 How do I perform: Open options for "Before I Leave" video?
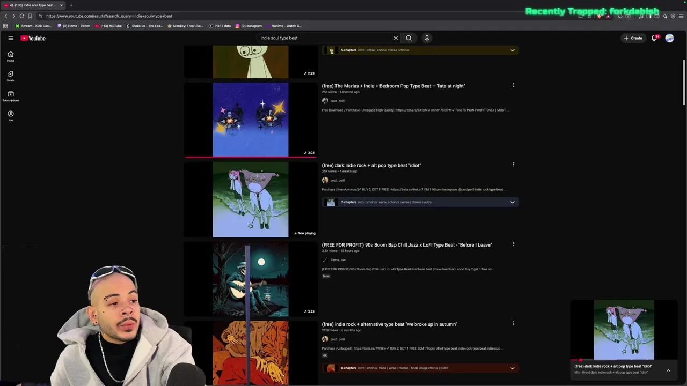pyautogui.click(x=513, y=244)
